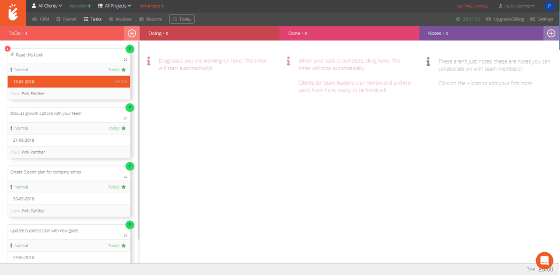560x275 pixels.
Task: Click the Done column info icon
Action: click(288, 61)
